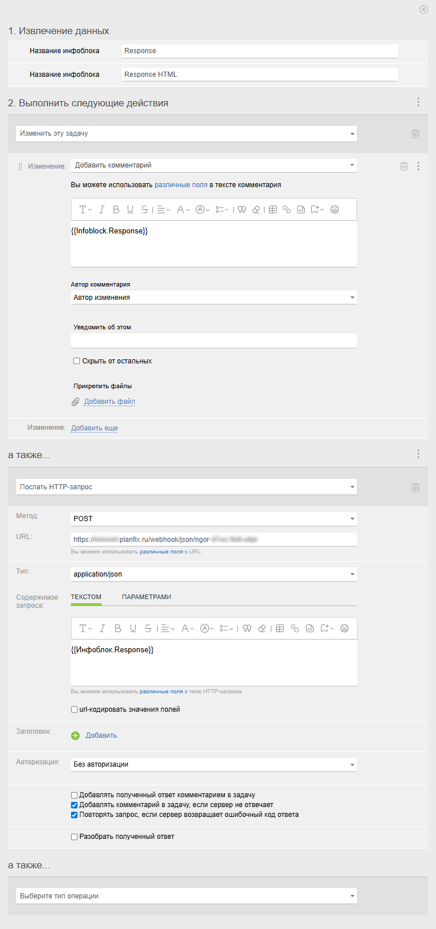The height and width of the screenshot is (929, 436).
Task: Click the table icon in the comment editor
Action: pyautogui.click(x=273, y=210)
